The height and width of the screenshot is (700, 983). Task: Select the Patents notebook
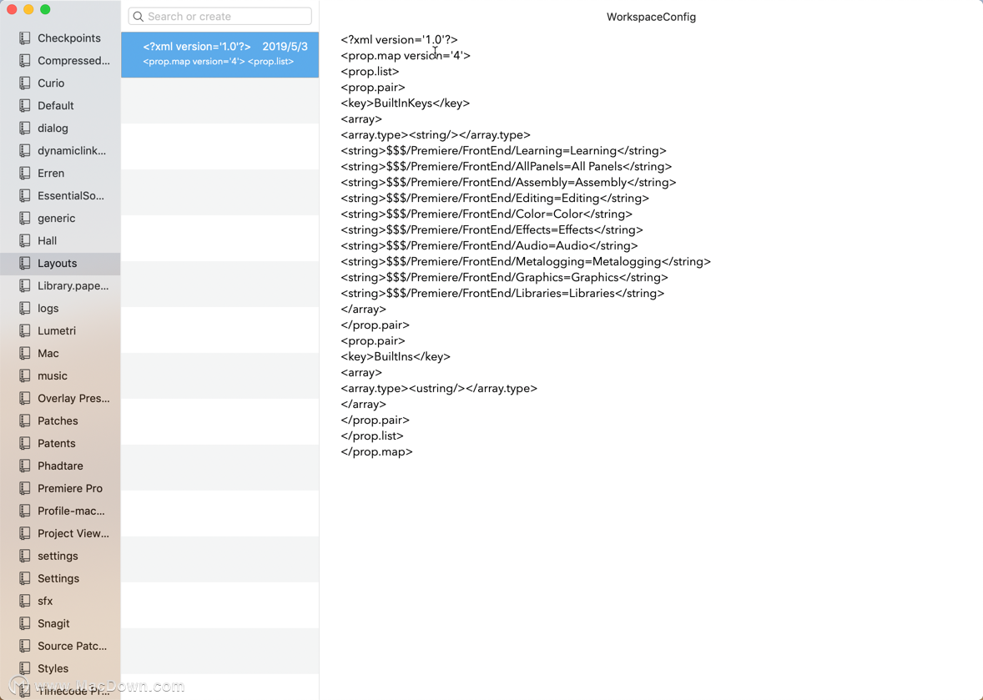point(56,444)
